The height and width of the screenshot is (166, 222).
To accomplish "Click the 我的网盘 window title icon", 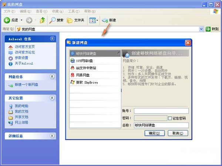I will 4,4.
